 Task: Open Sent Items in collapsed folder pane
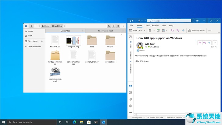(131, 54)
